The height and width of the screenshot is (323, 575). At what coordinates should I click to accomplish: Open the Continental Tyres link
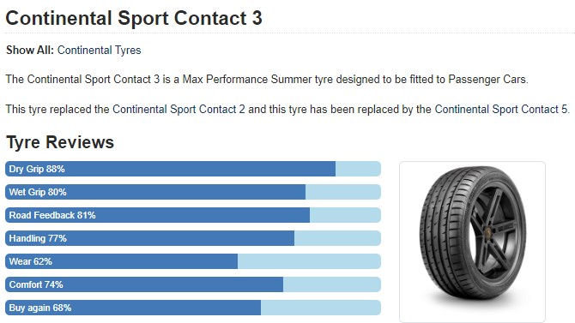(x=99, y=51)
